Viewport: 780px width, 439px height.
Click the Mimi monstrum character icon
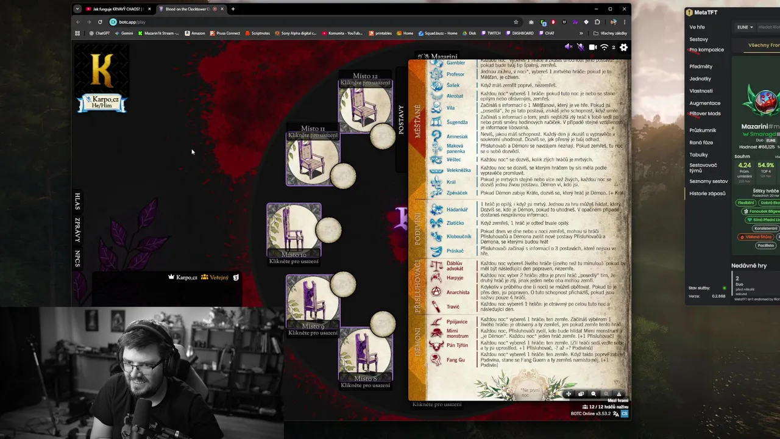(x=436, y=333)
